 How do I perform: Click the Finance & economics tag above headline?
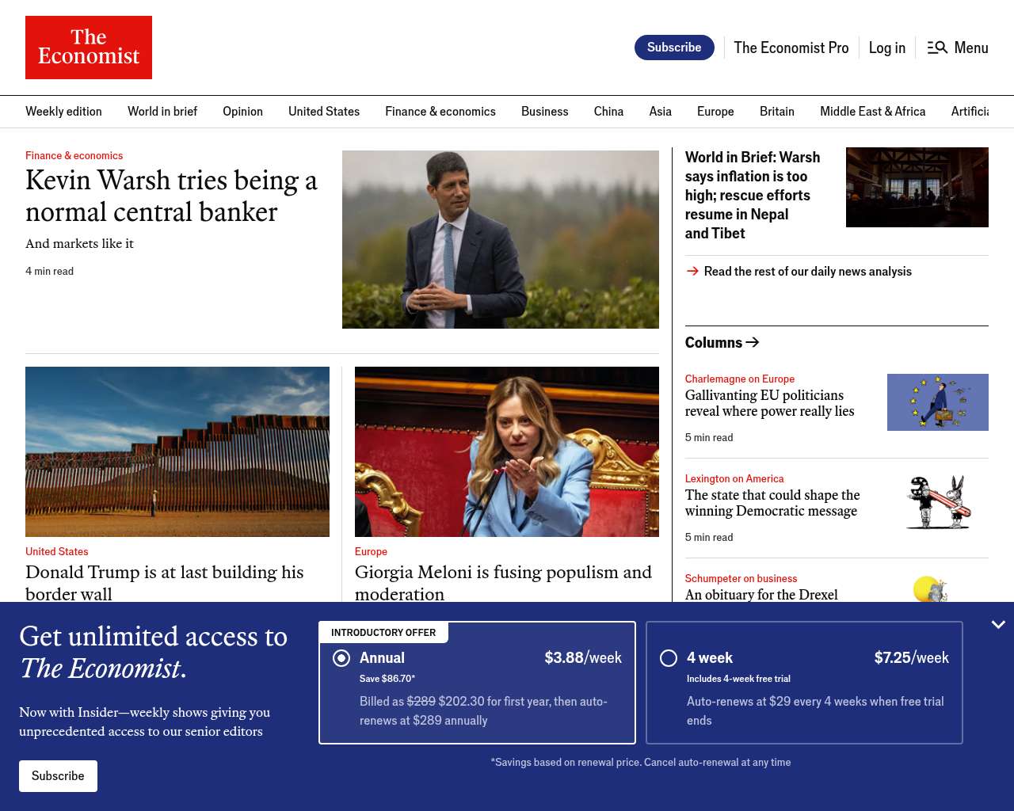click(x=74, y=155)
